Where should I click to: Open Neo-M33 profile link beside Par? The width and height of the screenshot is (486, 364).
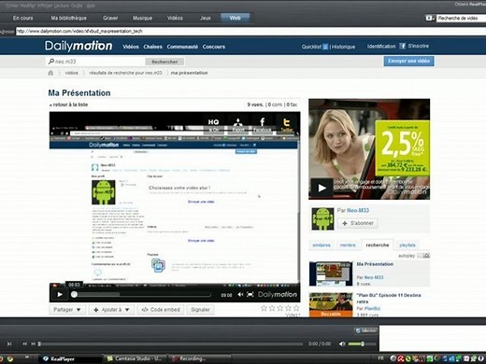click(x=358, y=210)
